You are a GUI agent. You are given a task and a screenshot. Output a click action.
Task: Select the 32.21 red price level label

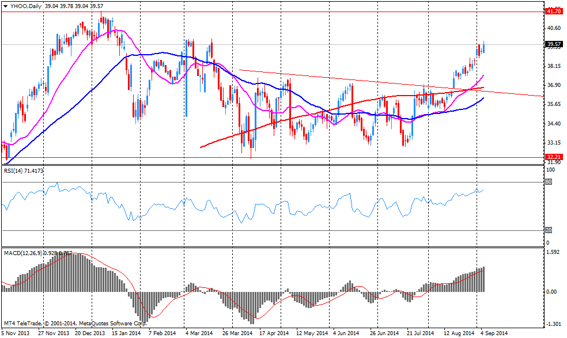(554, 157)
